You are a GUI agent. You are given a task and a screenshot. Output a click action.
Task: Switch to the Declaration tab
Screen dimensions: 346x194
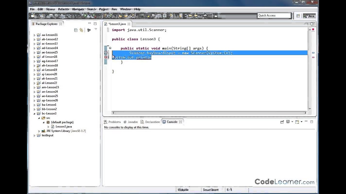click(150, 122)
